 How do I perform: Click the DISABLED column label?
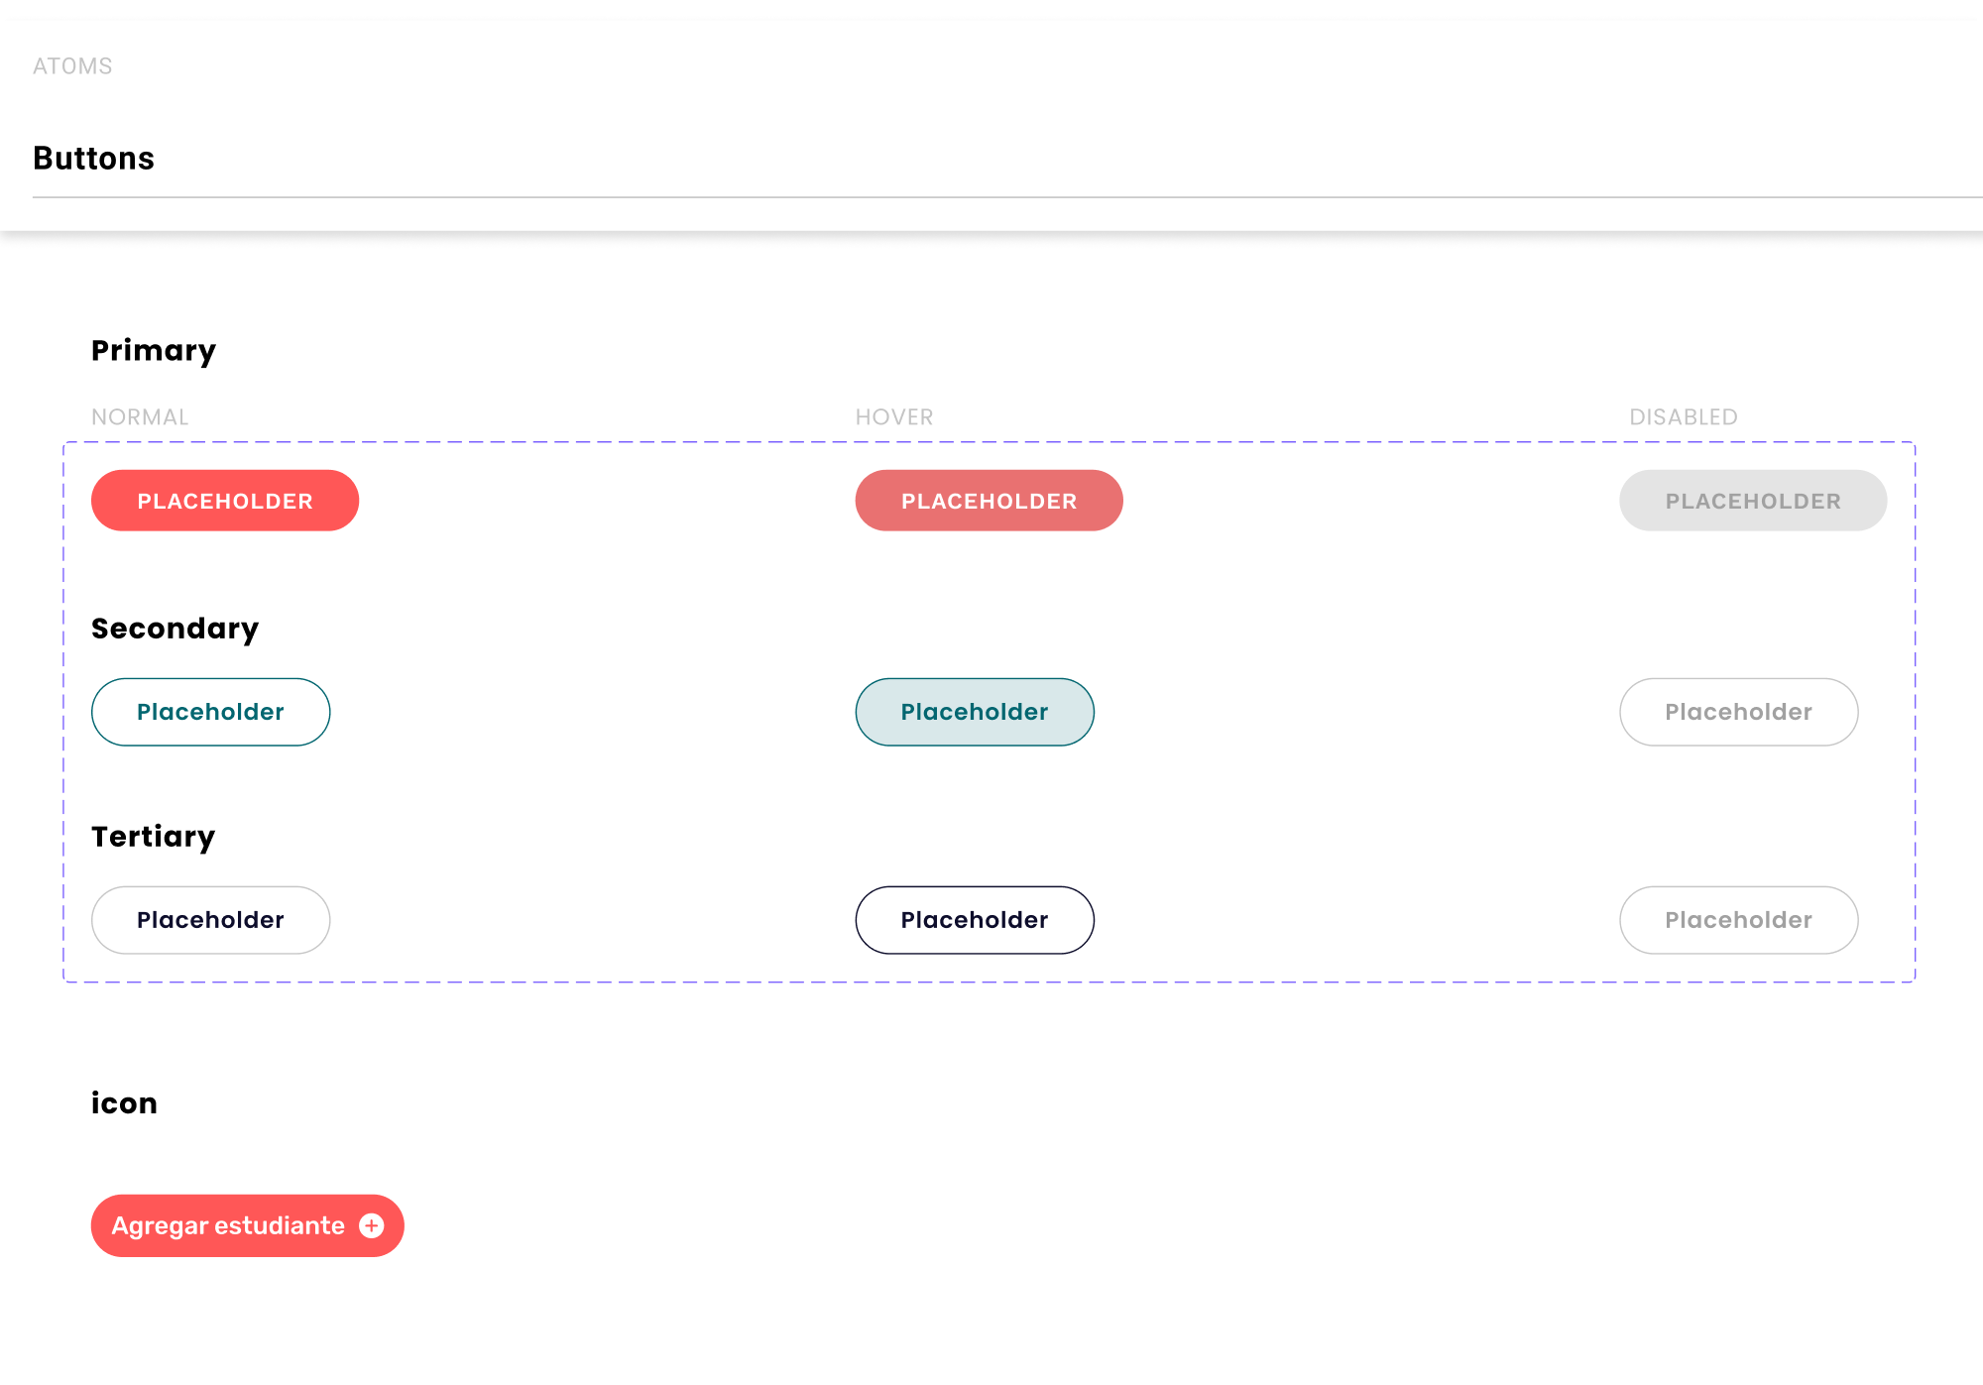pos(1684,417)
